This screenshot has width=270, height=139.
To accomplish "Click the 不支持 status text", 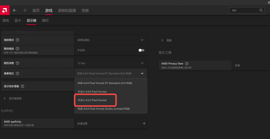I will (81, 50).
